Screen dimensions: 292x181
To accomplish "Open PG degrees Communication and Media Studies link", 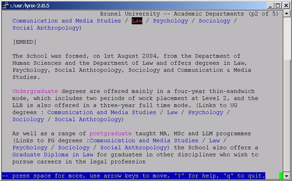I will pyautogui.click(x=144, y=141).
